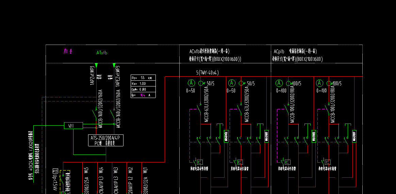This screenshot has height=194, width=396.
Task: Select the magenta text left of ATxfb
Action: pos(68,51)
